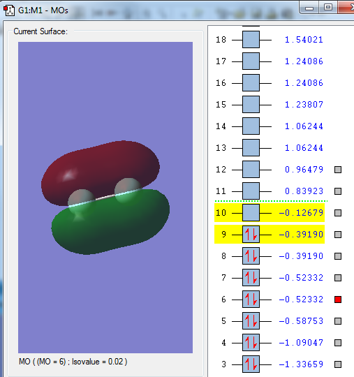354x377 pixels.
Task: Select energy value 1.54021
Action: (304, 40)
